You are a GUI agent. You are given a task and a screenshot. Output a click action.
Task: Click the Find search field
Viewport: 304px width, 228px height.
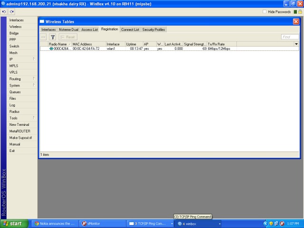(x=290, y=37)
